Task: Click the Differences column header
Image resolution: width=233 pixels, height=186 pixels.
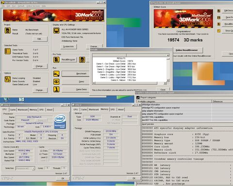Action: [x=222, y=101]
